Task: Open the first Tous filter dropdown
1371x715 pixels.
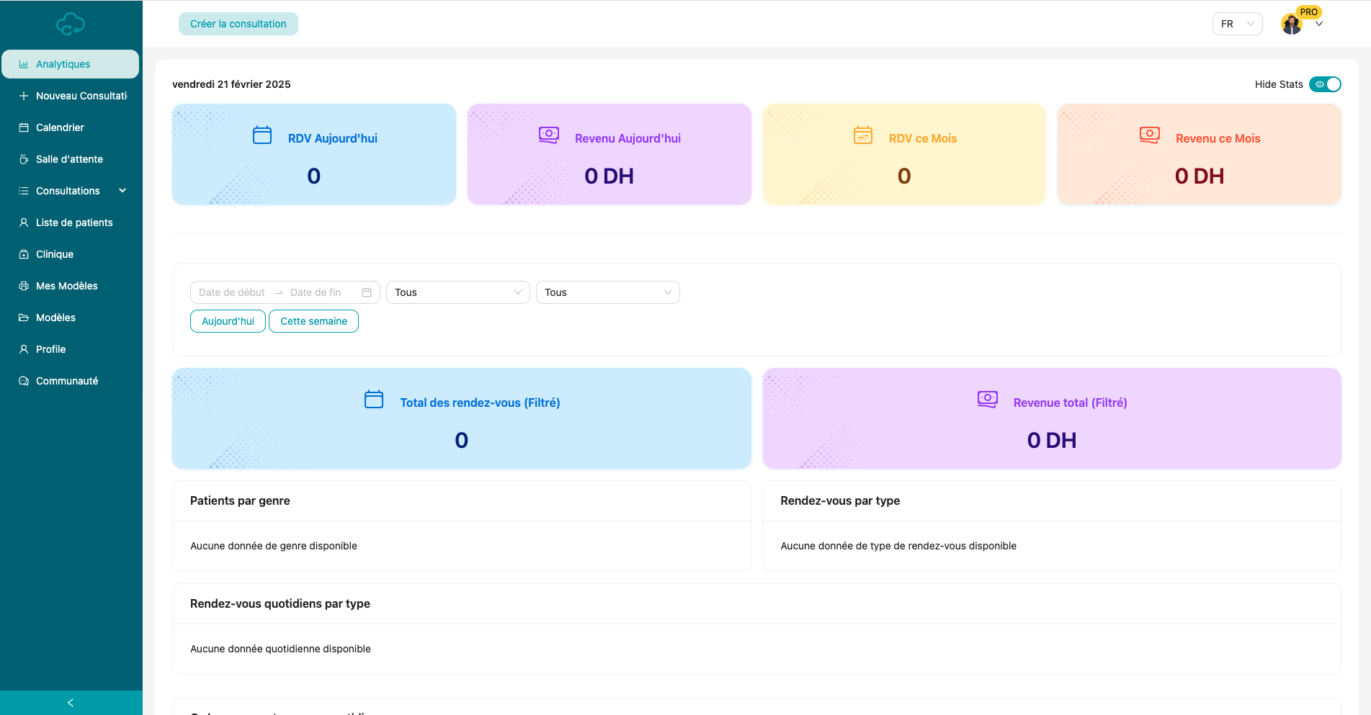Action: coord(457,292)
